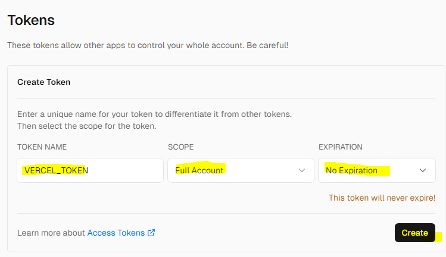This screenshot has height=257, width=446.
Task: Click the Tokens page heading
Action: pos(31,20)
